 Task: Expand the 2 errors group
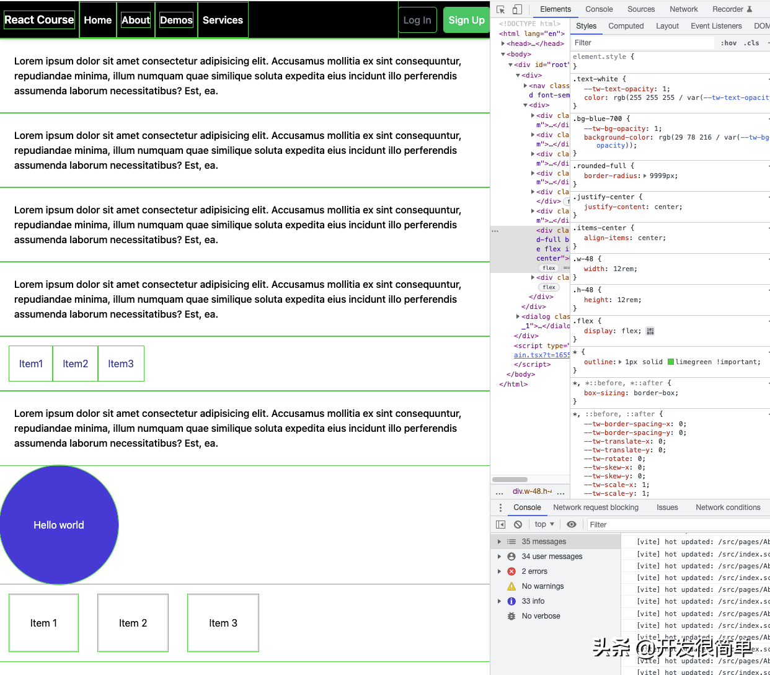(499, 571)
